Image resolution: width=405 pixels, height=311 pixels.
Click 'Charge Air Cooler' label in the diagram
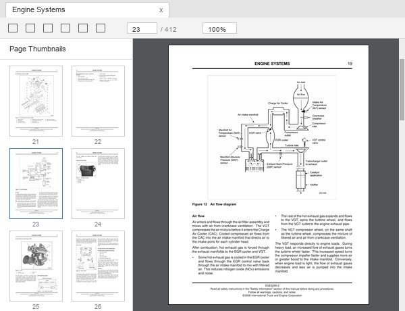[278, 103]
